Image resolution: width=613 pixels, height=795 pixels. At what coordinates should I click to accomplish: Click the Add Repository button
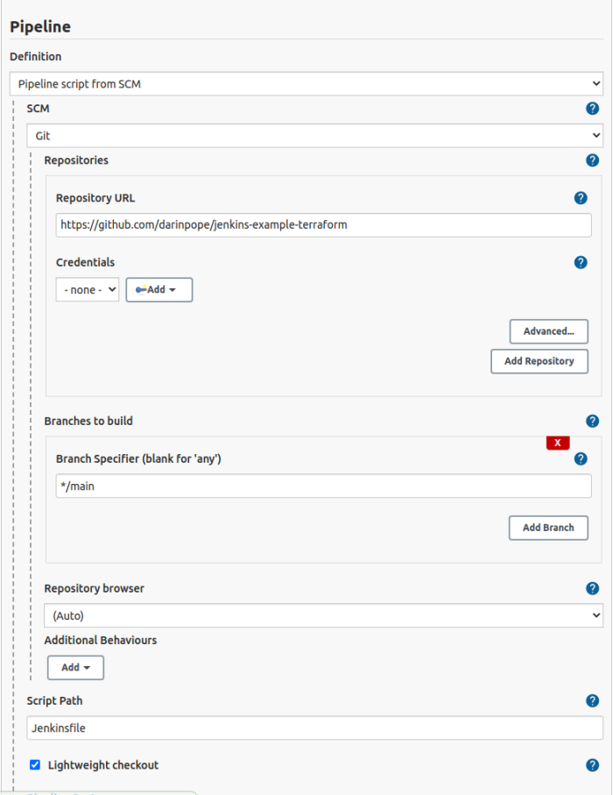coord(539,361)
